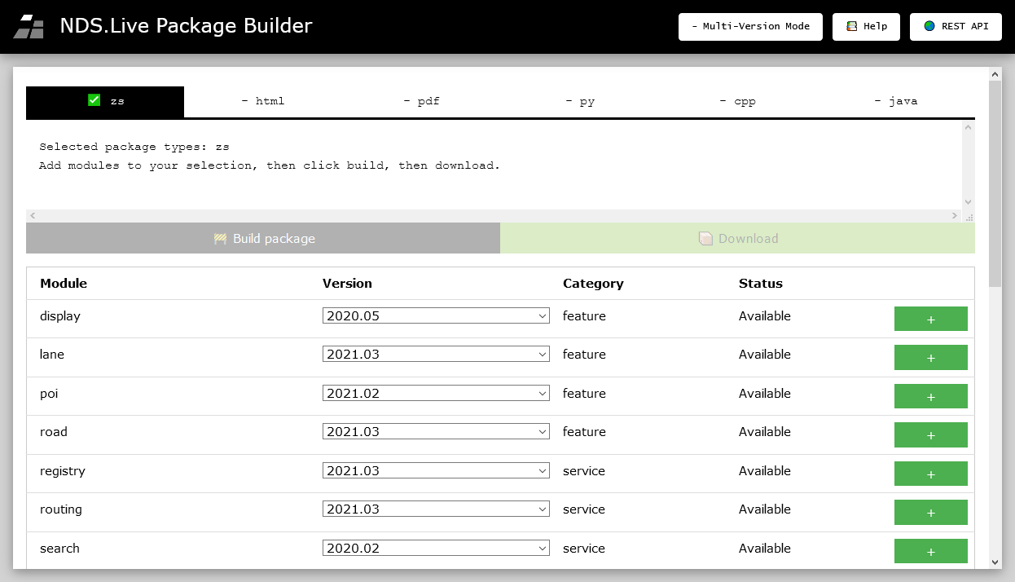Click the main page vertical scrollbar thumb
Viewport: 1015px width, 582px height.
pos(995,183)
